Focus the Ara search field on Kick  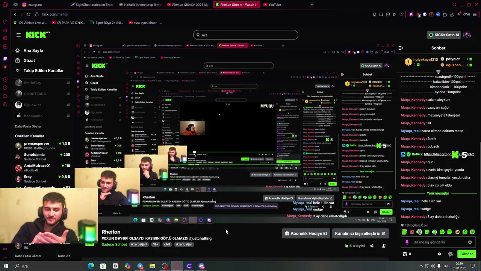[x=246, y=35]
